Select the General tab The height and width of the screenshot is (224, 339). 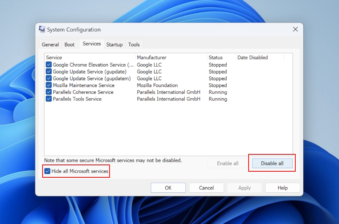[x=50, y=44]
